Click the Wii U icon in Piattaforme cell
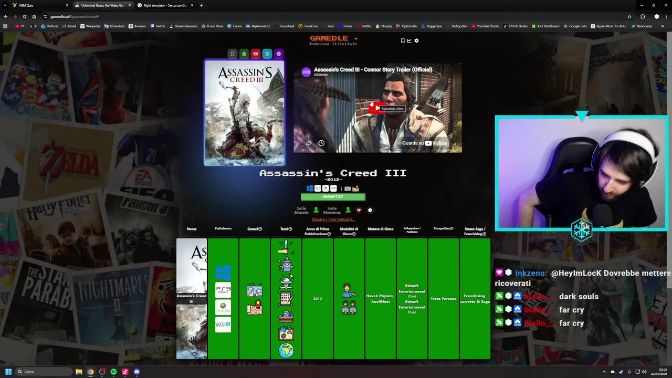The height and width of the screenshot is (378, 672). (223, 324)
